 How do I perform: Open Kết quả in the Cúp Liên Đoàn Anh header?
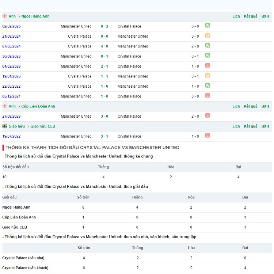(251, 106)
